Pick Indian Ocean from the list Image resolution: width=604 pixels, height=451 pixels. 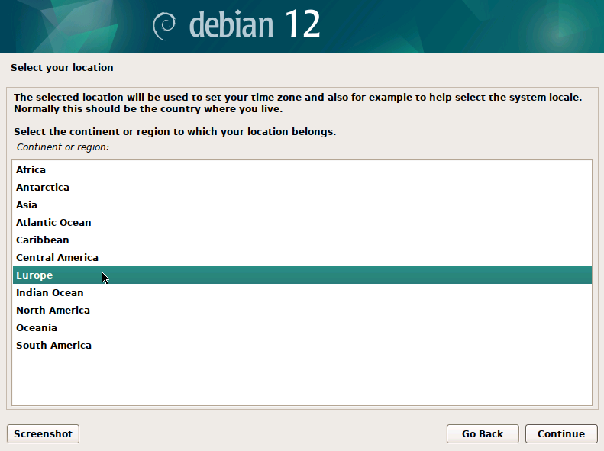pyautogui.click(x=50, y=292)
